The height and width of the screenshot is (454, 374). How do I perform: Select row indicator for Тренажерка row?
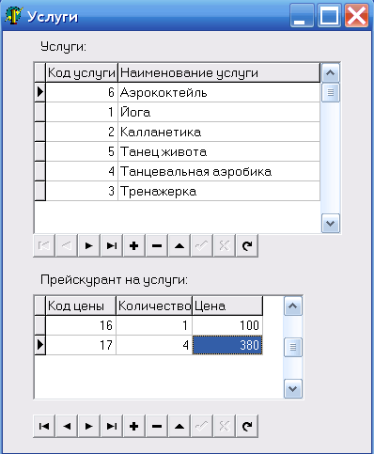click(x=39, y=191)
